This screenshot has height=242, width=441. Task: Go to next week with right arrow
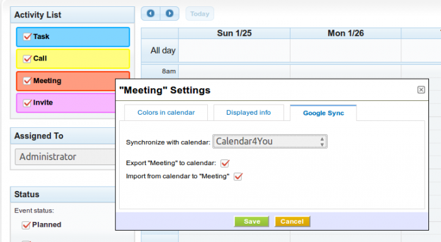pos(169,13)
